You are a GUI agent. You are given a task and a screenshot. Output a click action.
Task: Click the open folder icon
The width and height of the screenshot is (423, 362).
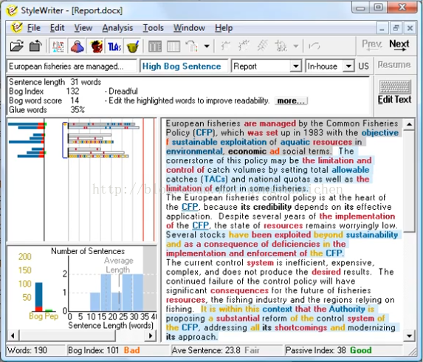17,46
